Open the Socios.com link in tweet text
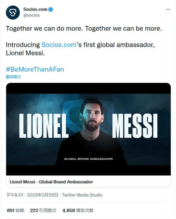The image size is (176, 219). click(x=59, y=45)
